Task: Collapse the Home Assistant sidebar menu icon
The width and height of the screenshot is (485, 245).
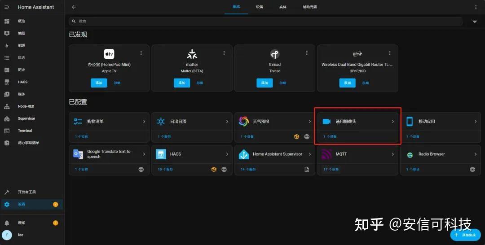Action: click(x=7, y=7)
